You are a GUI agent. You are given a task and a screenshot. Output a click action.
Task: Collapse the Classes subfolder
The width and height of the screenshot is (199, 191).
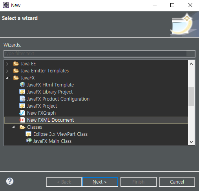[x=13, y=127]
